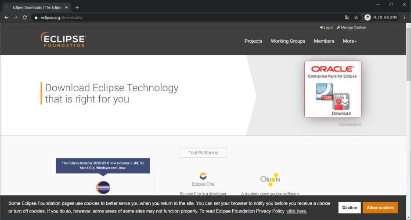This screenshot has width=411, height=220.
Task: Click the Eclipse Installer JRE notice banner
Action: tap(103, 166)
